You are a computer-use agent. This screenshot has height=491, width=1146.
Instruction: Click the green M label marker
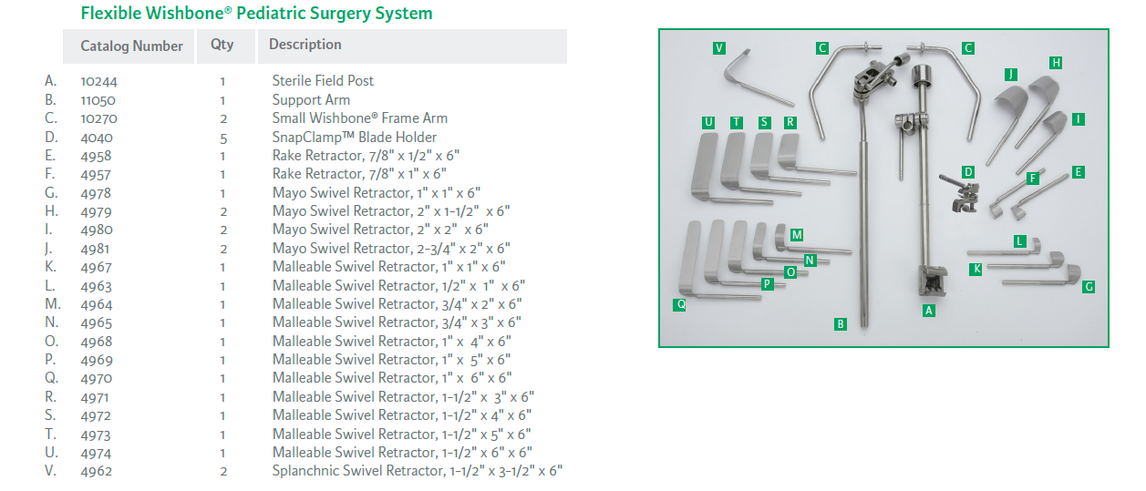[797, 235]
